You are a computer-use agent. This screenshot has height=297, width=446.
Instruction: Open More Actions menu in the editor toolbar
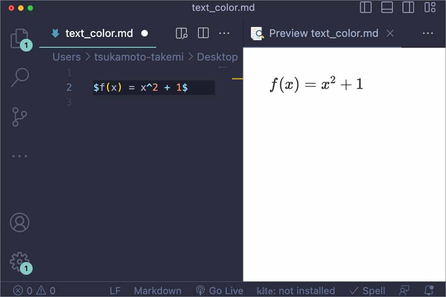click(224, 33)
